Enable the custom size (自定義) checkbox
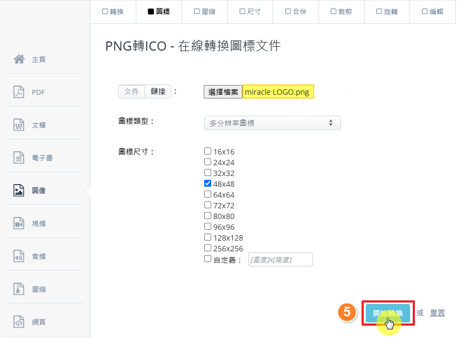458x338 pixels. pos(208,259)
